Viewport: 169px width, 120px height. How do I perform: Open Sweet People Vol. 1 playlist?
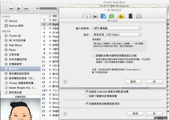coord(21,88)
